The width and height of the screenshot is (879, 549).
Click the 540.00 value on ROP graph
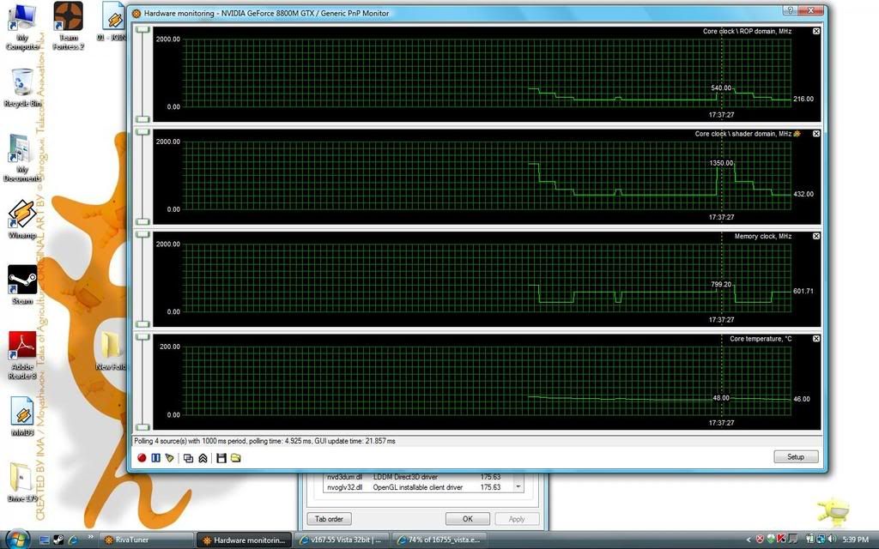[721, 88]
